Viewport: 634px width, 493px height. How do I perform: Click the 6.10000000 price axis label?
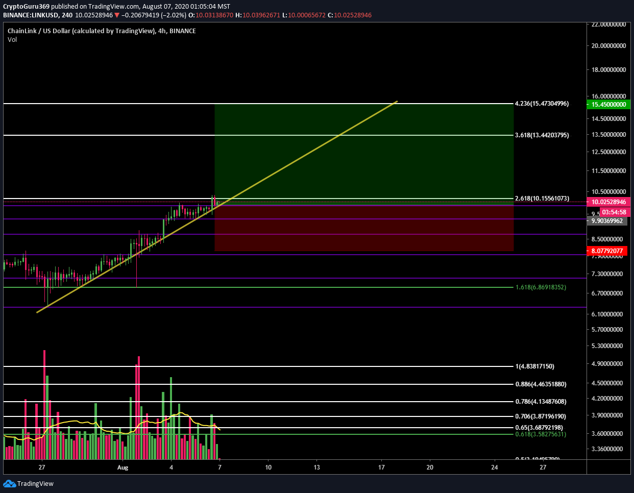point(607,314)
